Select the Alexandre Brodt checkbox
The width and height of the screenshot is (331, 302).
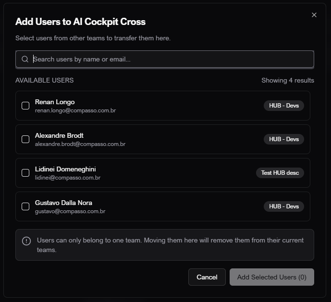coord(25,139)
